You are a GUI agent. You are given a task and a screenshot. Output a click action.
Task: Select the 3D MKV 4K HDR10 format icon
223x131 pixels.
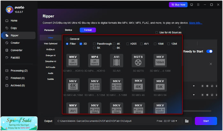(x=73, y=60)
